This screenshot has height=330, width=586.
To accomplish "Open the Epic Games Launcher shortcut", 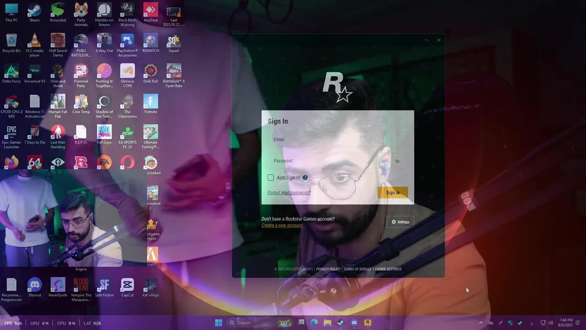I will click(x=11, y=137).
